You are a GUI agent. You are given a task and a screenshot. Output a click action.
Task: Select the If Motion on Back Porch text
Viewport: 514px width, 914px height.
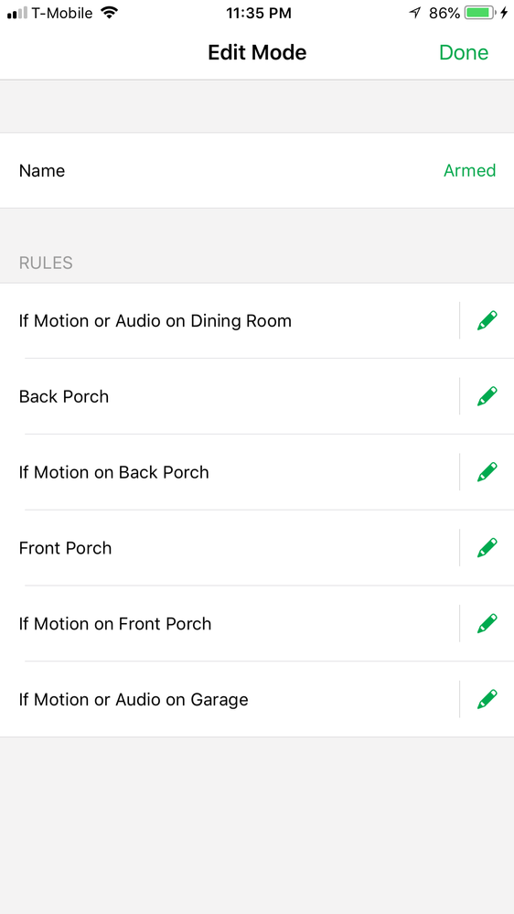[113, 473]
